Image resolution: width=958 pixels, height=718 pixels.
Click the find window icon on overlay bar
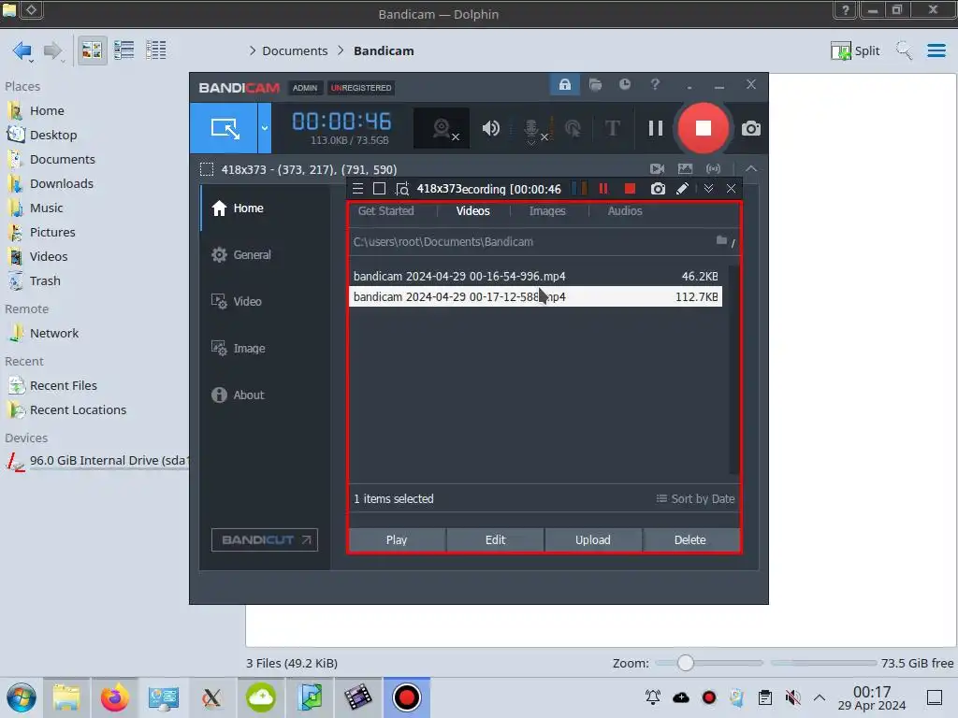tap(402, 189)
